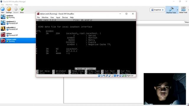Click the mikrotik1.1 VM OS icon
Screen dimensions: 189x106
pyautogui.click(x=3, y=29)
